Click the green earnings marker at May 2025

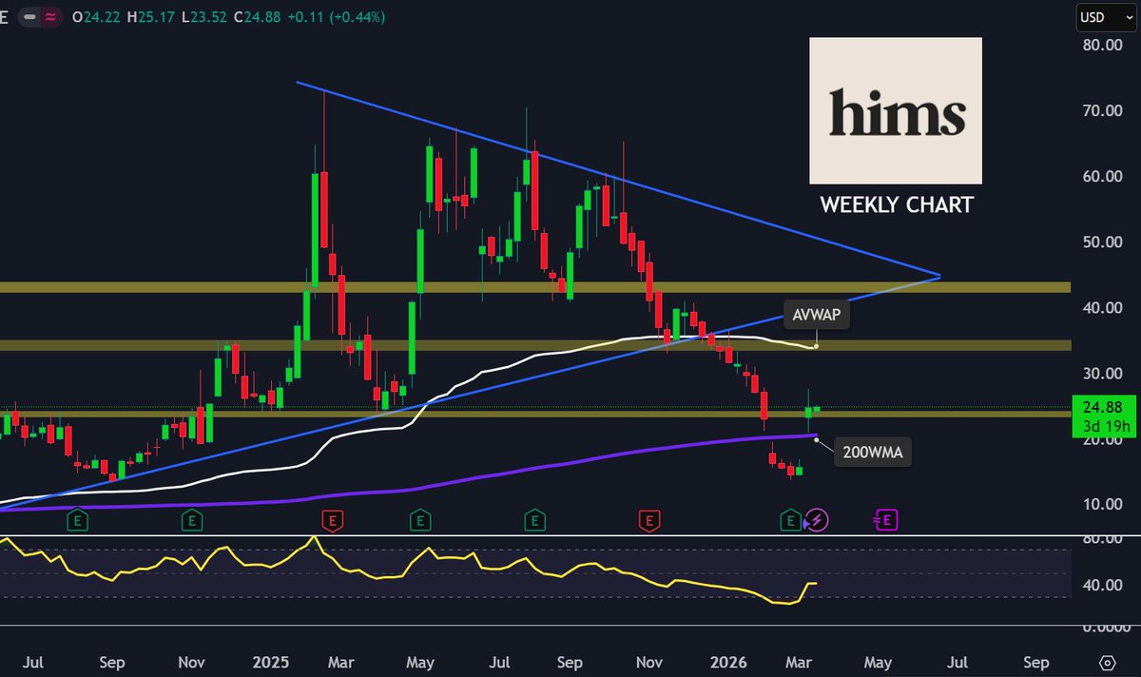point(419,520)
